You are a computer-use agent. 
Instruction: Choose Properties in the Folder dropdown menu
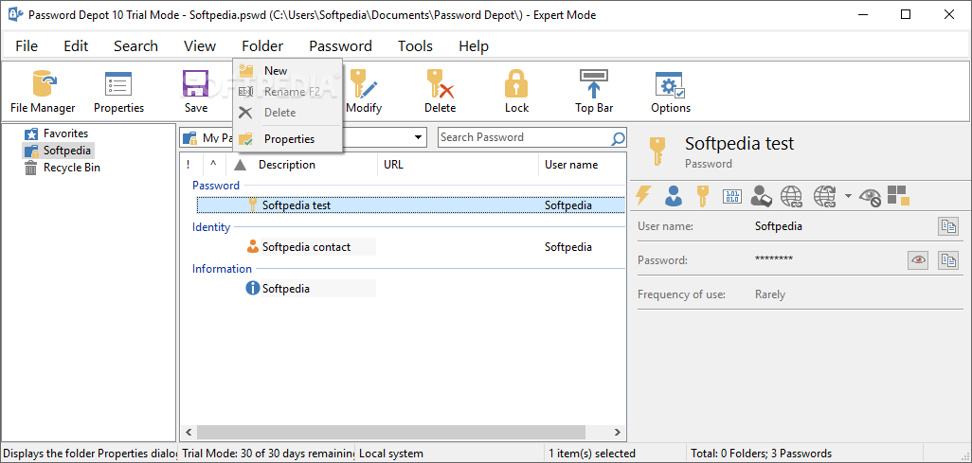pos(288,139)
